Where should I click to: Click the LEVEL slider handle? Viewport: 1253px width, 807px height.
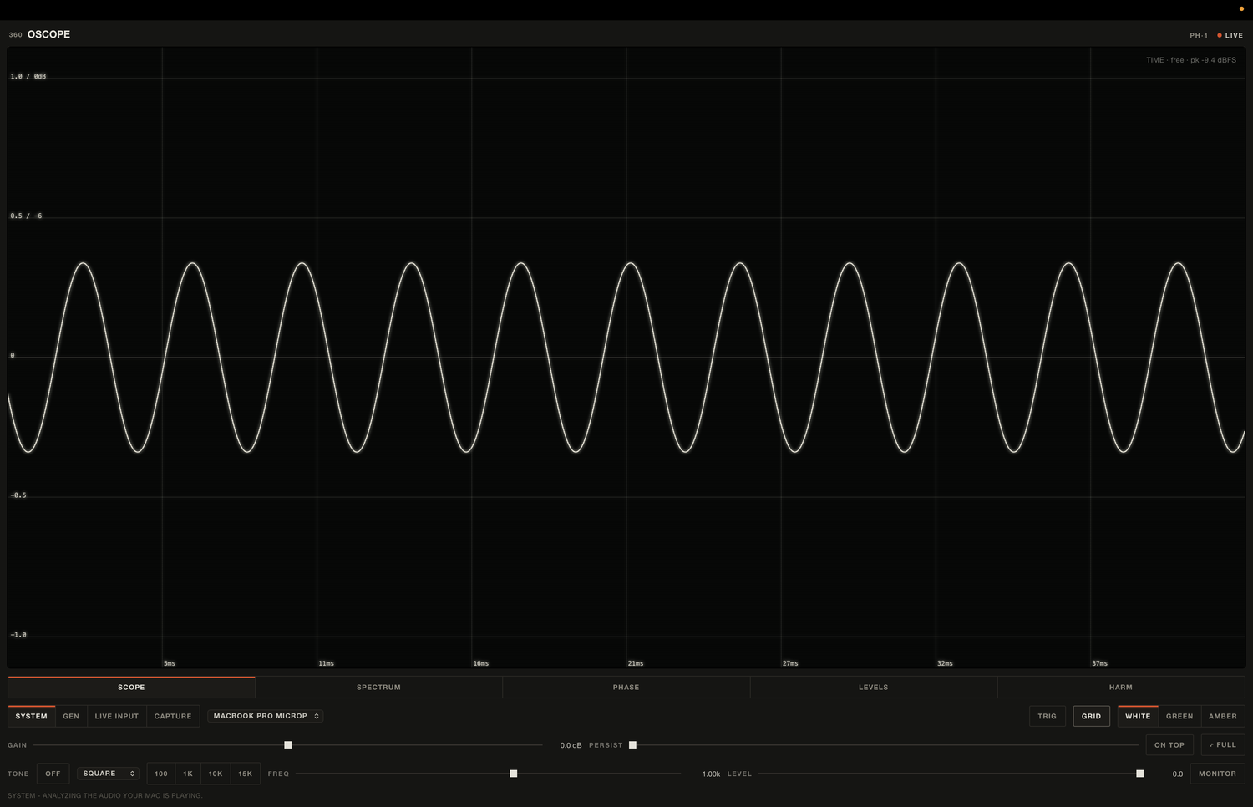pyautogui.click(x=1139, y=774)
